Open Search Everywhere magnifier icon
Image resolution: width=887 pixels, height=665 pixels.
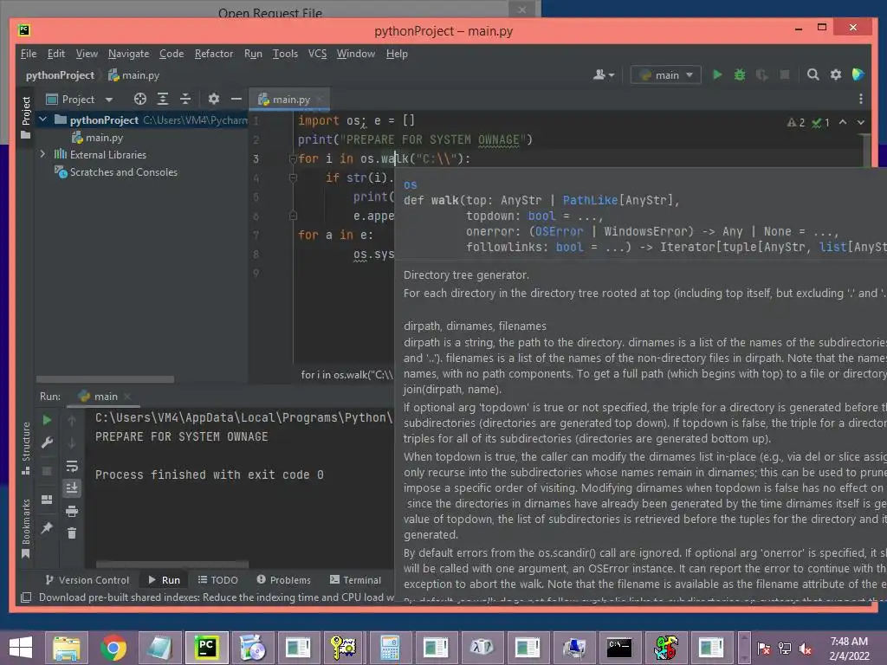813,74
